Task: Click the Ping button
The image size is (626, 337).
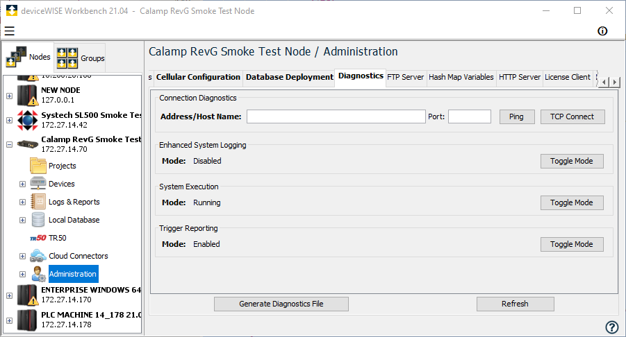Action: [x=517, y=116]
